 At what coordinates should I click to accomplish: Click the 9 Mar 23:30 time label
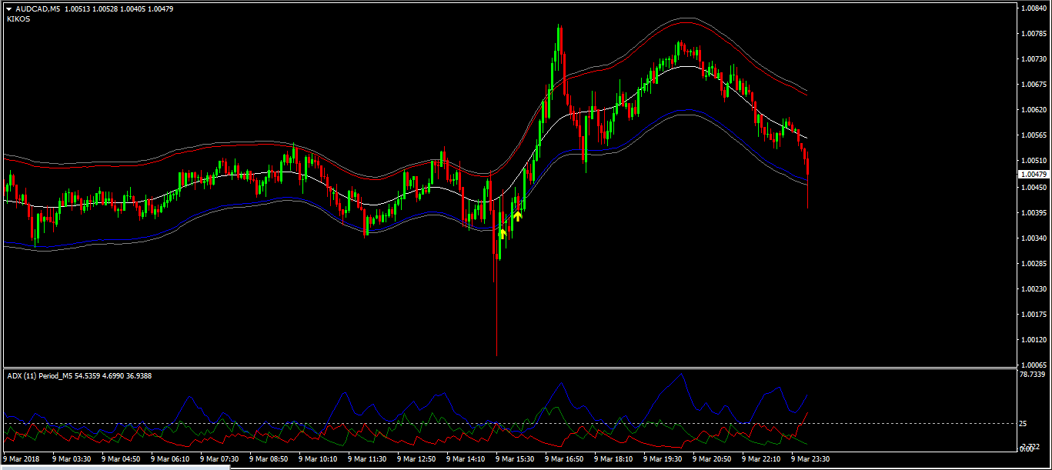(810, 459)
